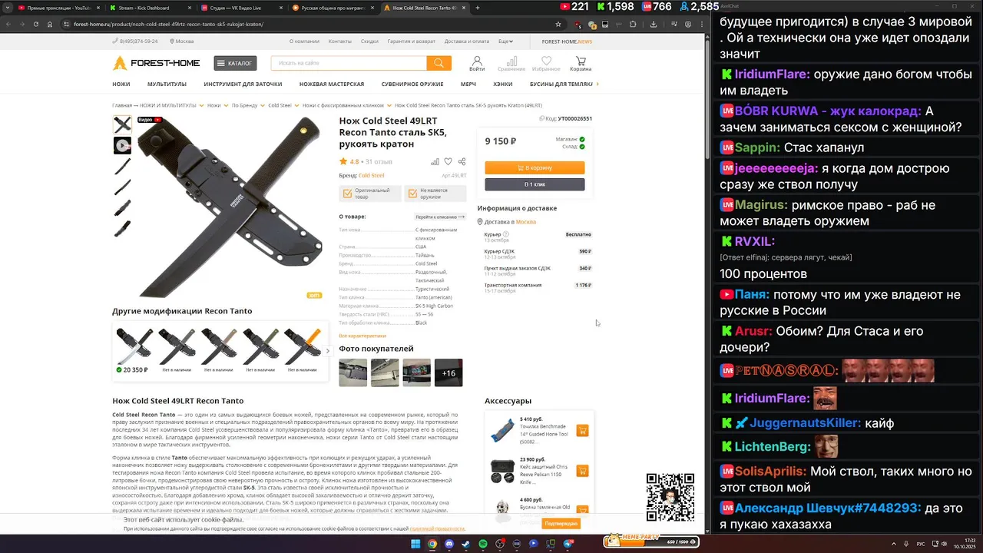Screen dimensions: 983x553
Task: Click the Forest-Home logo
Action: tap(157, 63)
